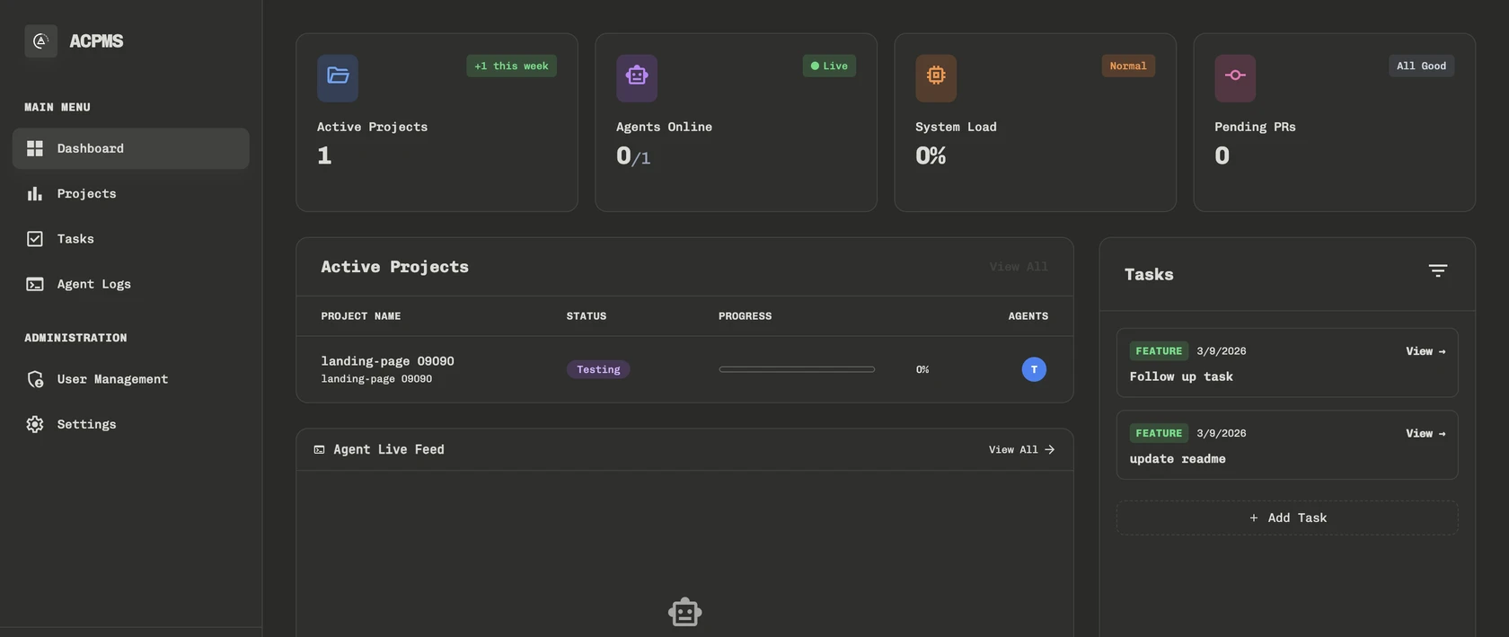The width and height of the screenshot is (1509, 637).
Task: Click the agent avatar labeled T
Action: pos(1034,369)
